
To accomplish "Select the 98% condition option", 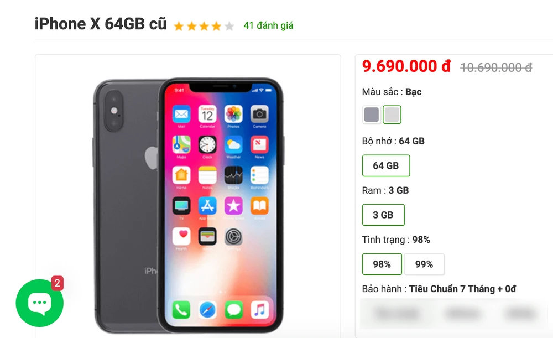I will pos(382,264).
